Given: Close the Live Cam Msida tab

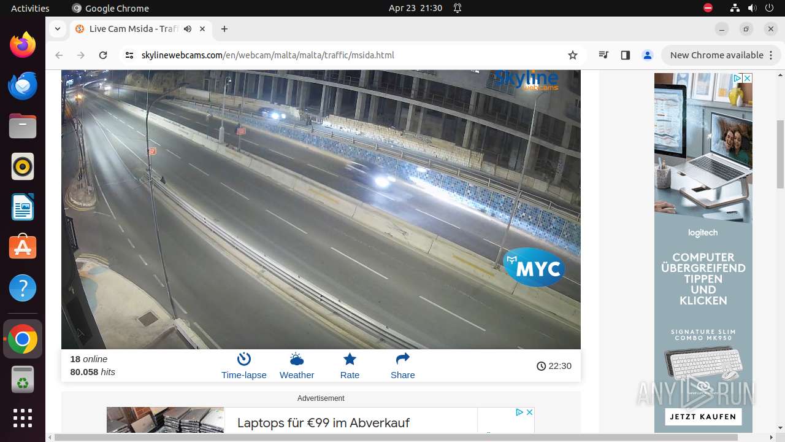Looking at the screenshot, I should (x=202, y=29).
